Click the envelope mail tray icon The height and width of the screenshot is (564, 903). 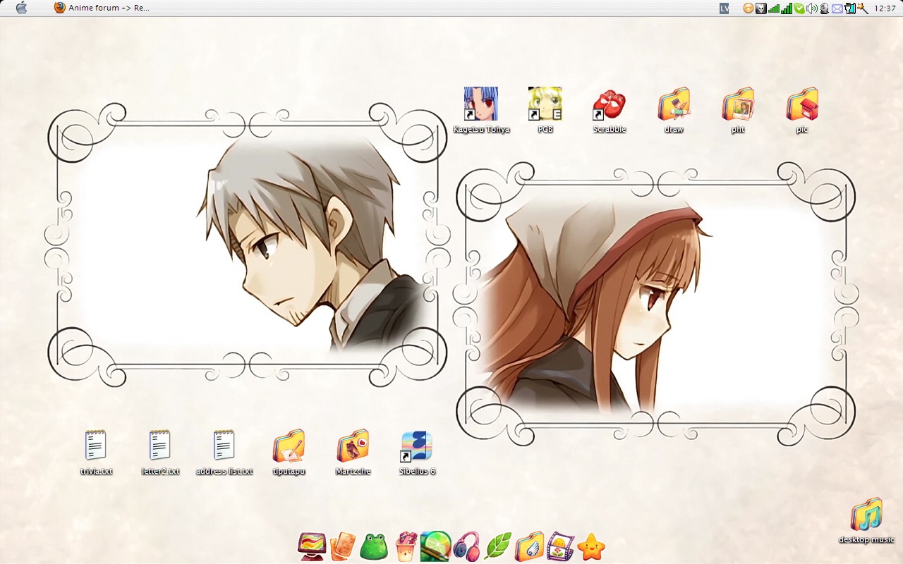click(837, 8)
